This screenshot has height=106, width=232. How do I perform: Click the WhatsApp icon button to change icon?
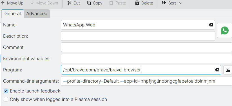point(224,30)
